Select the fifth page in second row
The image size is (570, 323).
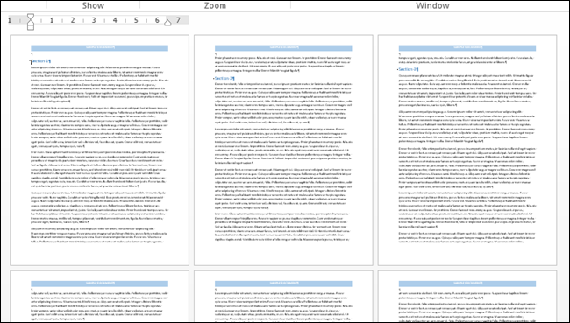(283, 296)
